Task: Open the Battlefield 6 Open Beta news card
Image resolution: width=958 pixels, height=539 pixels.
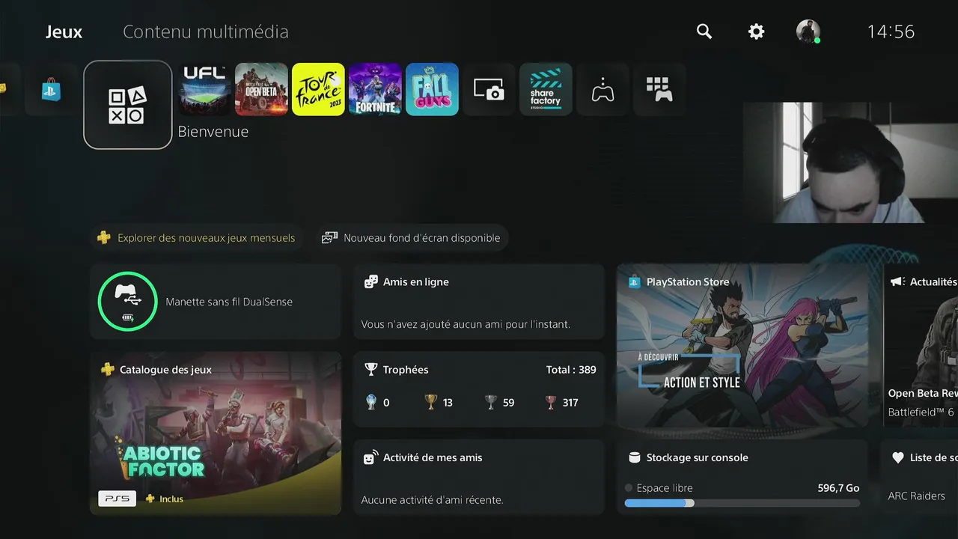Action: point(921,346)
